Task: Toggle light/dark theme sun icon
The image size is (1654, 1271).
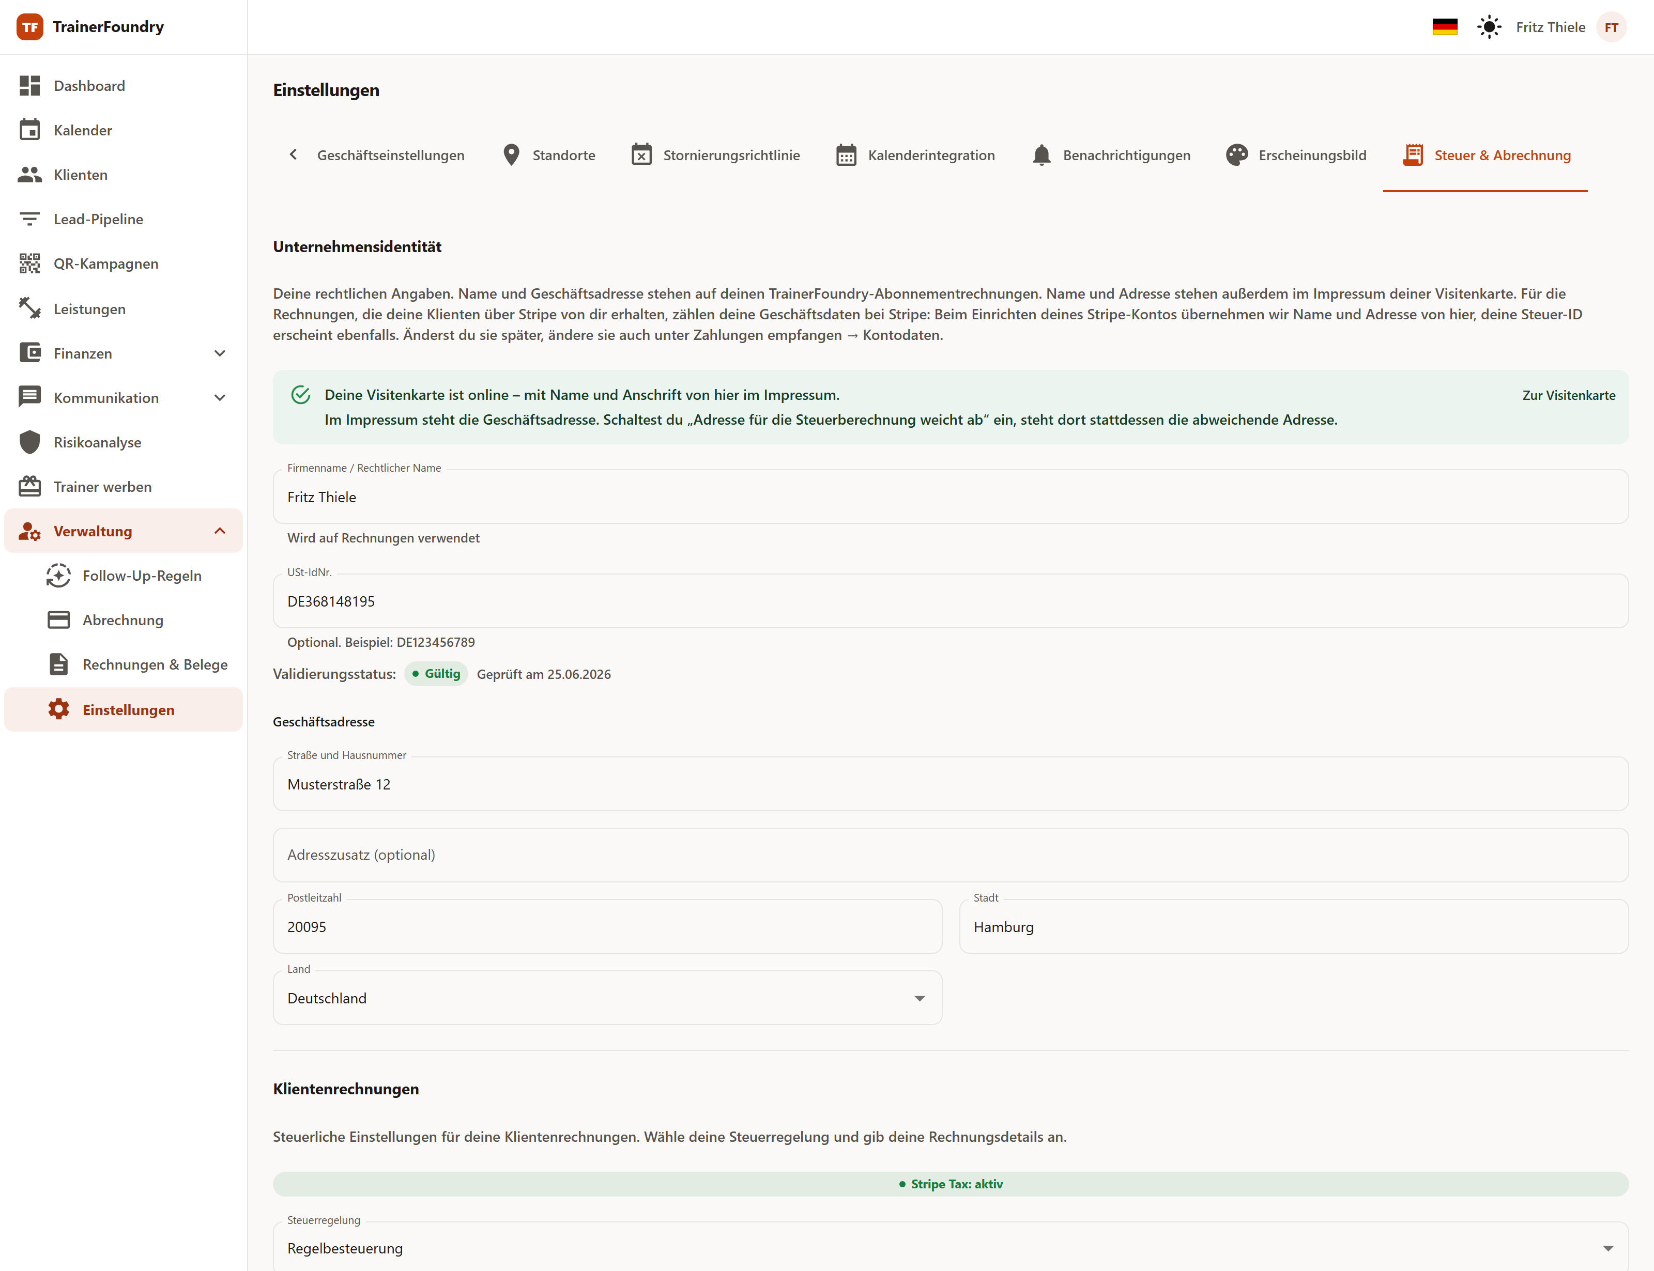Action: click(1489, 27)
